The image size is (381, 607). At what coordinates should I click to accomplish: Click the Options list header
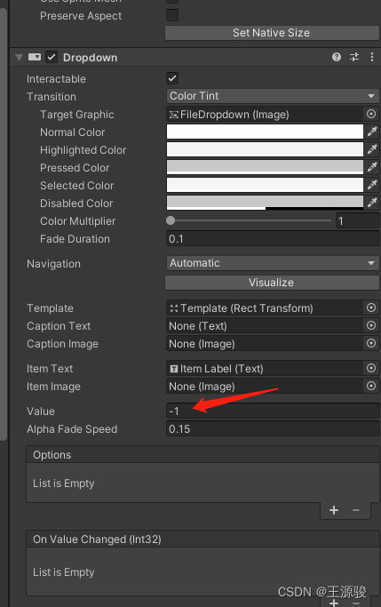click(202, 455)
